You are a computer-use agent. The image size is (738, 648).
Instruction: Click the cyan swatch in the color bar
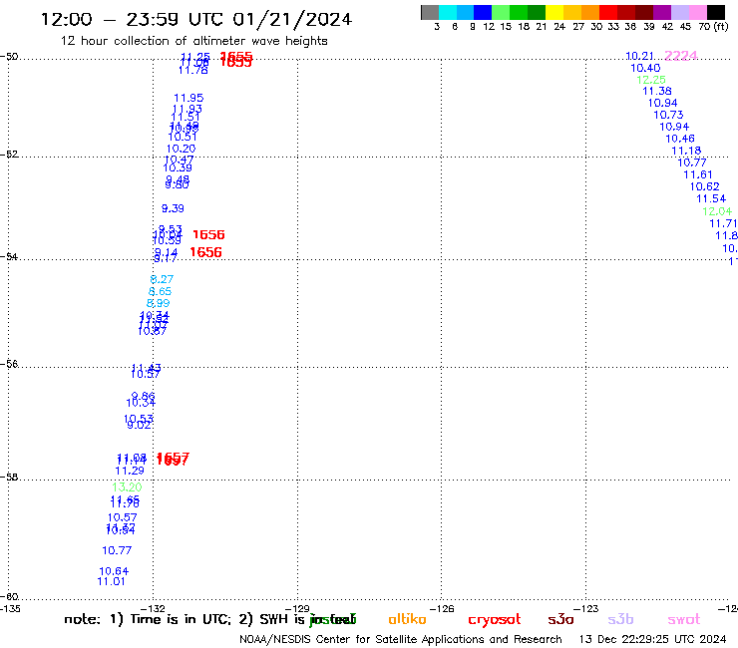click(448, 13)
